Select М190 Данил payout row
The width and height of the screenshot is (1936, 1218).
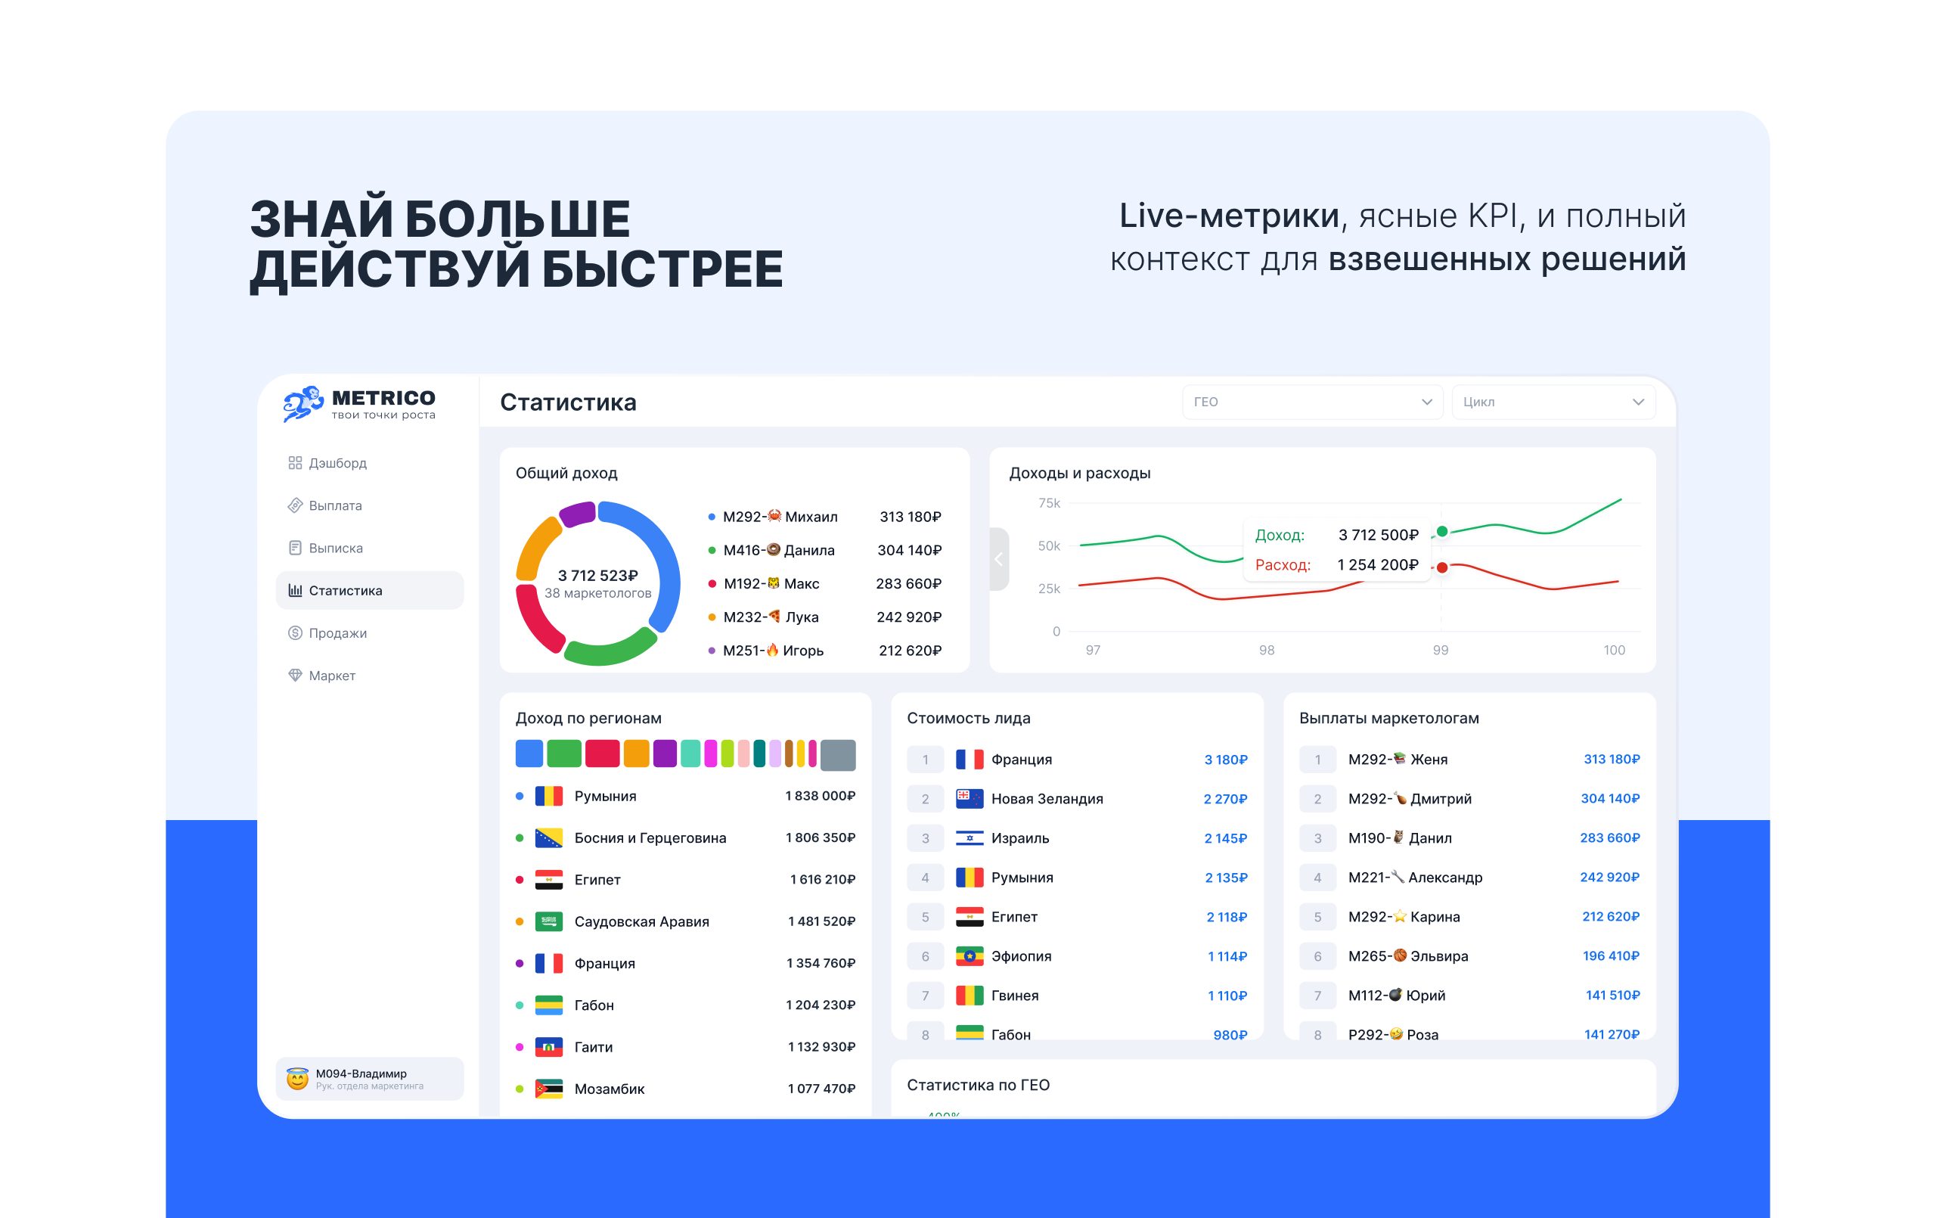(1399, 838)
